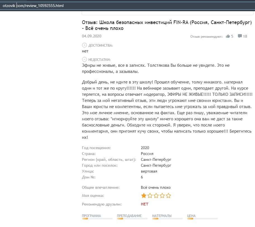Click the plus icon beside ДОСТОИНСТВА
The width and height of the screenshot is (255, 227).
point(84,45)
